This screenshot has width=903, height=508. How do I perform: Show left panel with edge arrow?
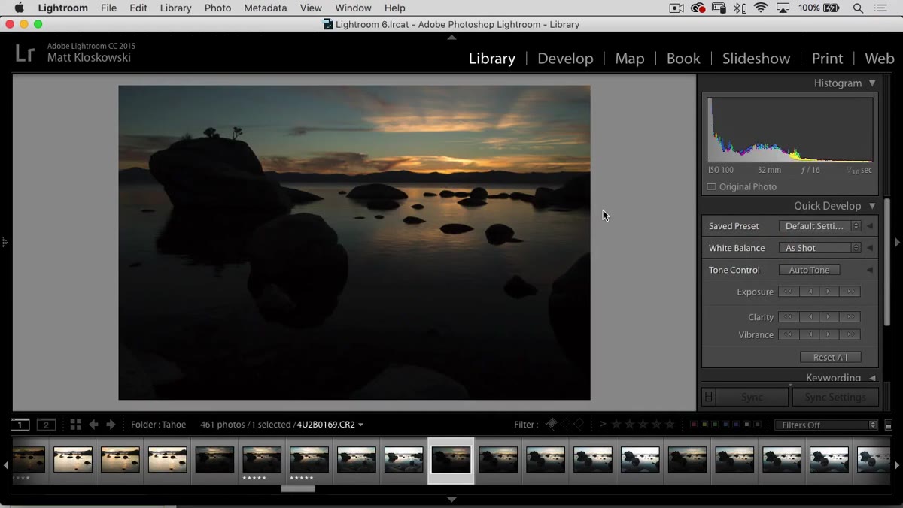(5, 242)
